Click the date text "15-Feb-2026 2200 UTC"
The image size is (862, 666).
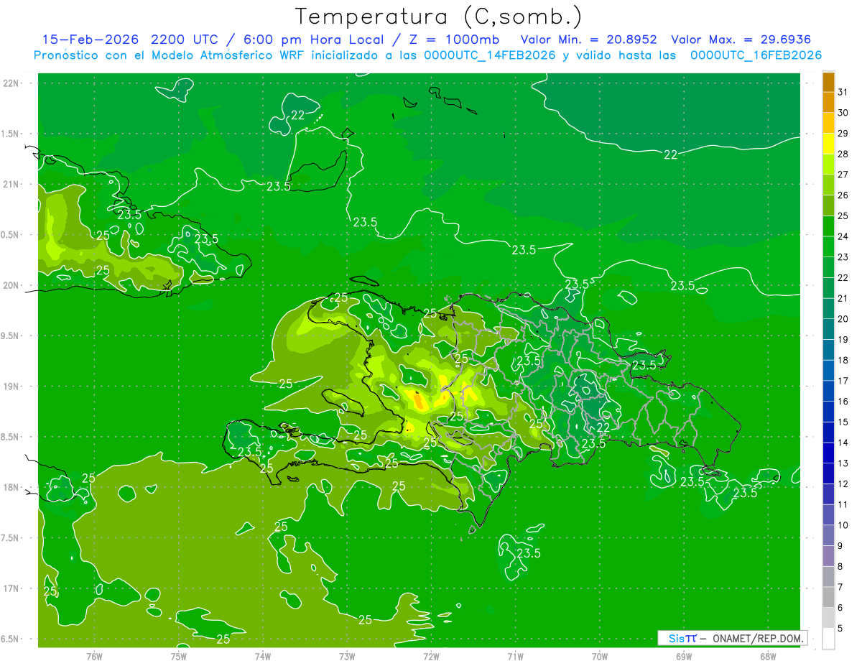pos(134,40)
